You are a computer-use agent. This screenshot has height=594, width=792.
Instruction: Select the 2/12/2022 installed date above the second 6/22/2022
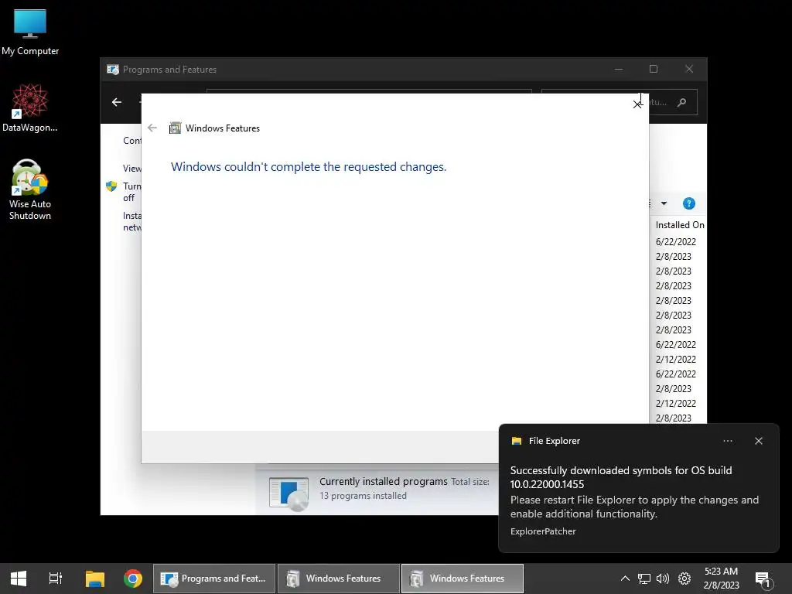pos(676,360)
